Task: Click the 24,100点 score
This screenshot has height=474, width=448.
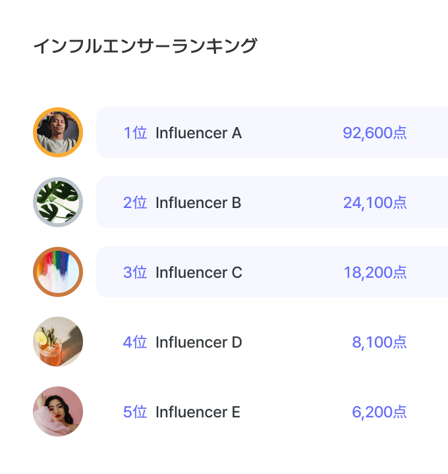Action: 375,203
